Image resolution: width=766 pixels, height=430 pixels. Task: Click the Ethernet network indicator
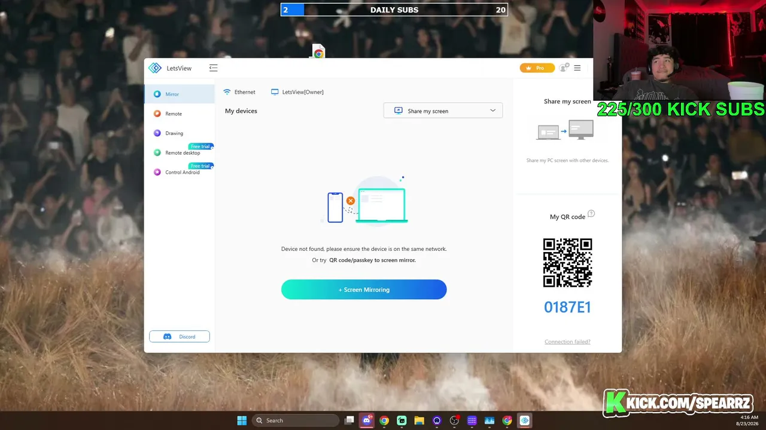(x=239, y=92)
